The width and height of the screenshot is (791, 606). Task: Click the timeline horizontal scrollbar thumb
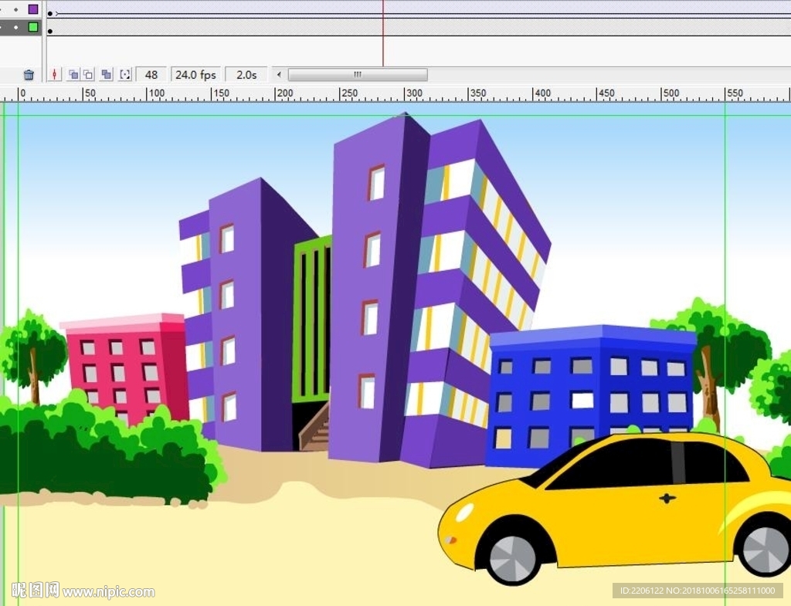click(x=358, y=75)
